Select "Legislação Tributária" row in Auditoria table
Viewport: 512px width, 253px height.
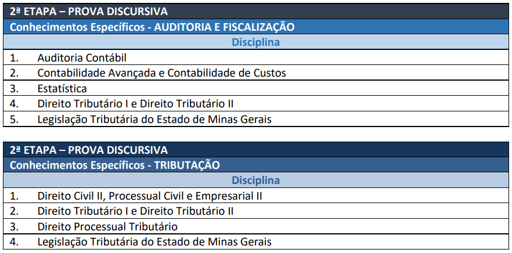tap(154, 120)
